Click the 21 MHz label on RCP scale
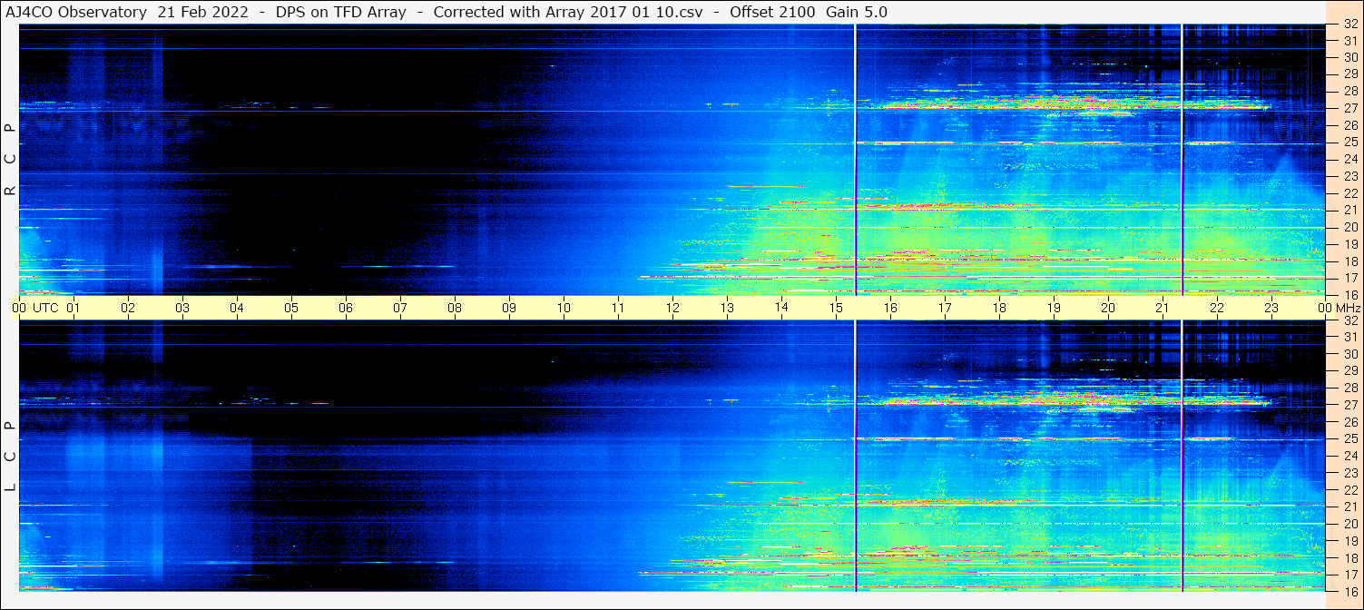 tap(1349, 210)
